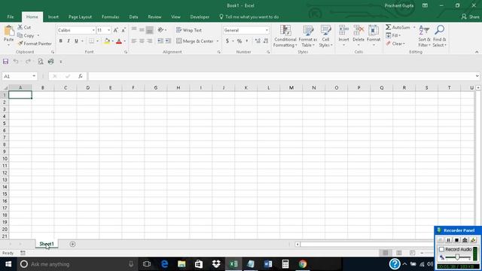Screen dimensions: 482x271
Task: Click Undo in Quick Access Toolbar
Action: [16, 62]
